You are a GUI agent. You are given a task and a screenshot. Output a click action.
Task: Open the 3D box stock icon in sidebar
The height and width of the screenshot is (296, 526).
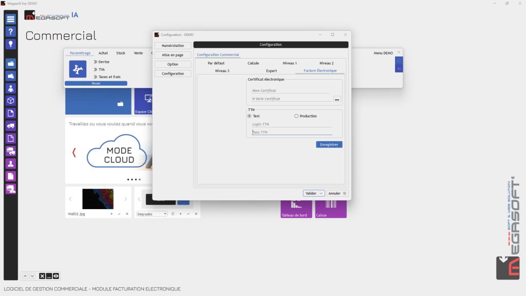[x=11, y=101]
